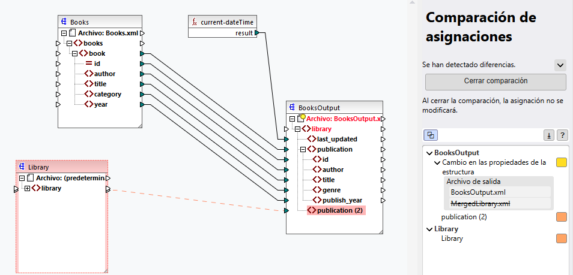Click the Books component structure icon
Image resolution: width=573 pixels, height=275 pixels.
point(64,22)
